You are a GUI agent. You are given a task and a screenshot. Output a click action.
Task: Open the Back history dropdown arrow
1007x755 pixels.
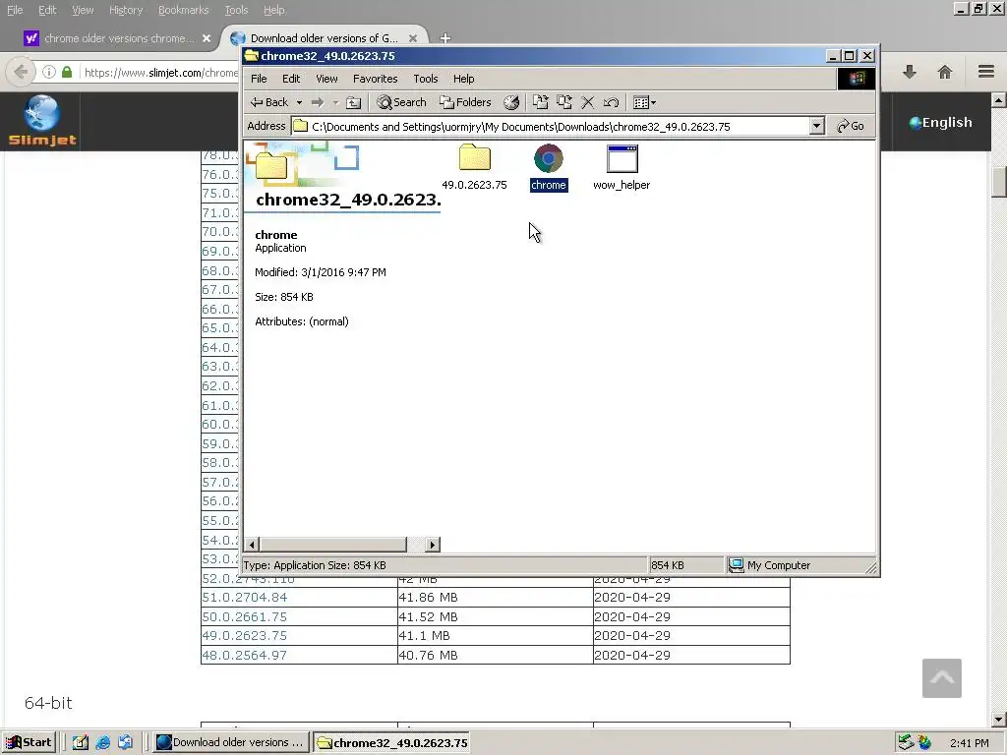pyautogui.click(x=299, y=102)
